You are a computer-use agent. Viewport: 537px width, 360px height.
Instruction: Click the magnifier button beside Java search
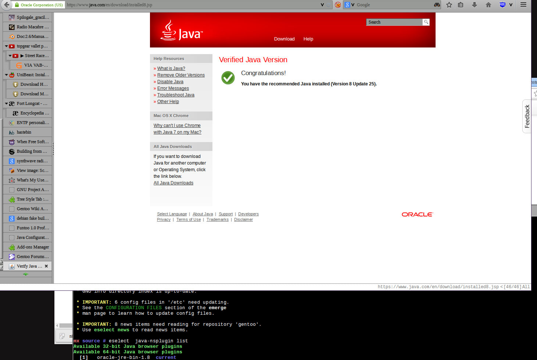click(x=426, y=22)
